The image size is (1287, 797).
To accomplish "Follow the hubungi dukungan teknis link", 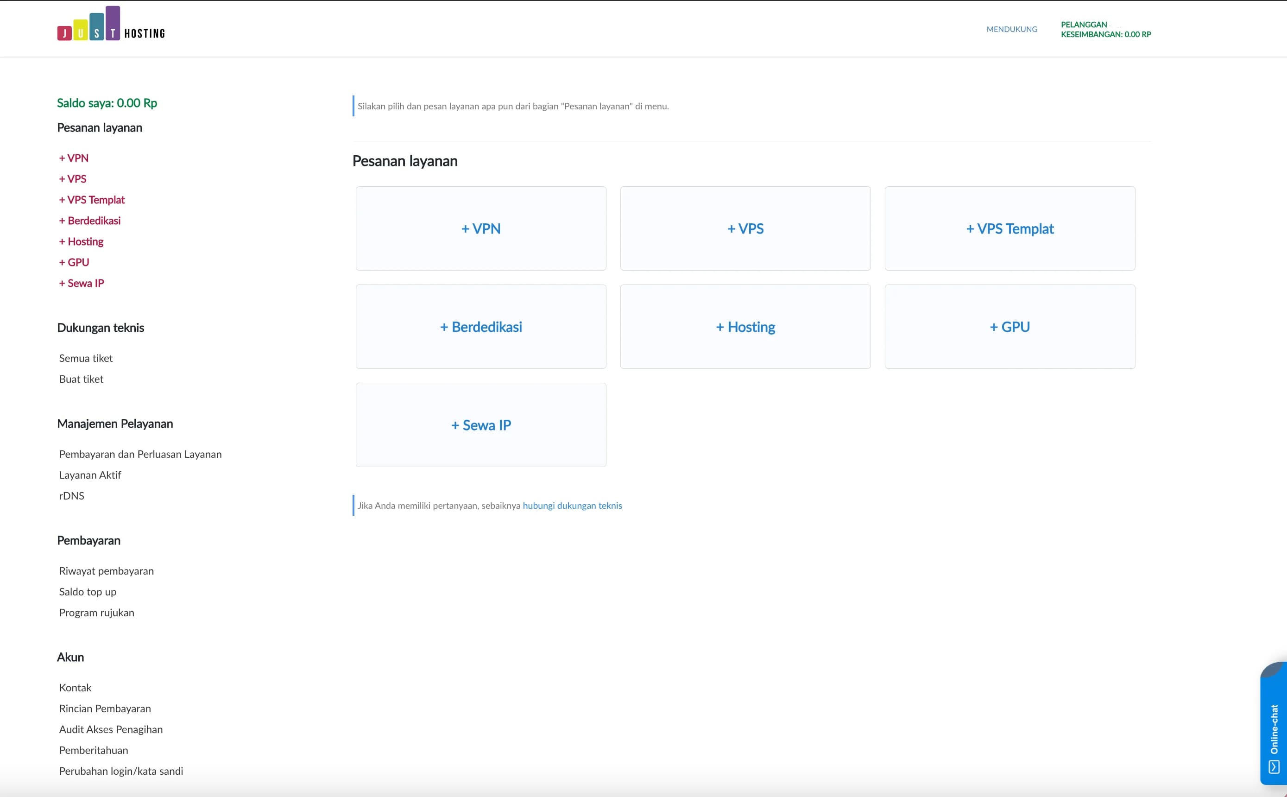I will pyautogui.click(x=572, y=506).
